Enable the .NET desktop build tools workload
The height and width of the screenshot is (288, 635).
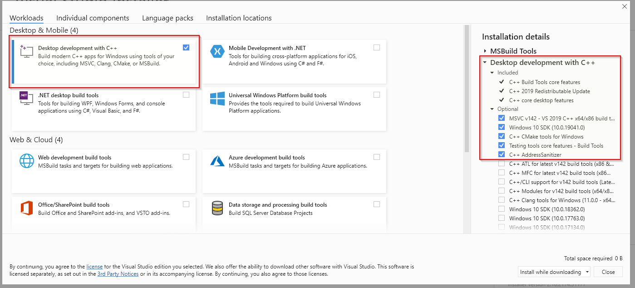pyautogui.click(x=186, y=95)
